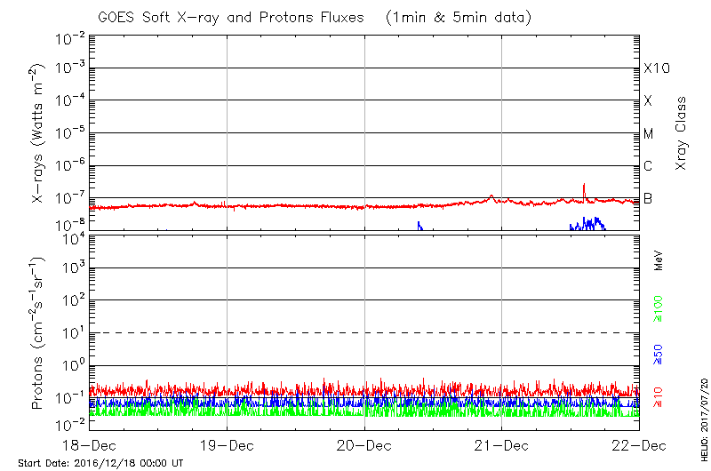The image size is (711, 471).
Task: Click the red ≥10 proton legend label
Action: [x=659, y=396]
